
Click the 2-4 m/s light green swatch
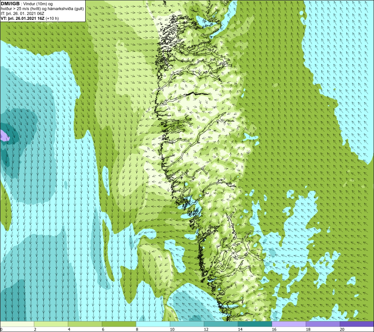(x=51, y=324)
